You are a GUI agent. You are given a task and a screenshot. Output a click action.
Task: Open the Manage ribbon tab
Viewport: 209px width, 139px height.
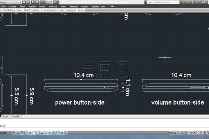74,6
